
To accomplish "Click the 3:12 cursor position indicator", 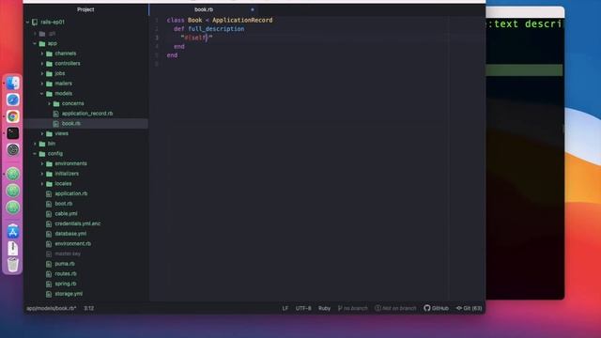I will coord(89,308).
